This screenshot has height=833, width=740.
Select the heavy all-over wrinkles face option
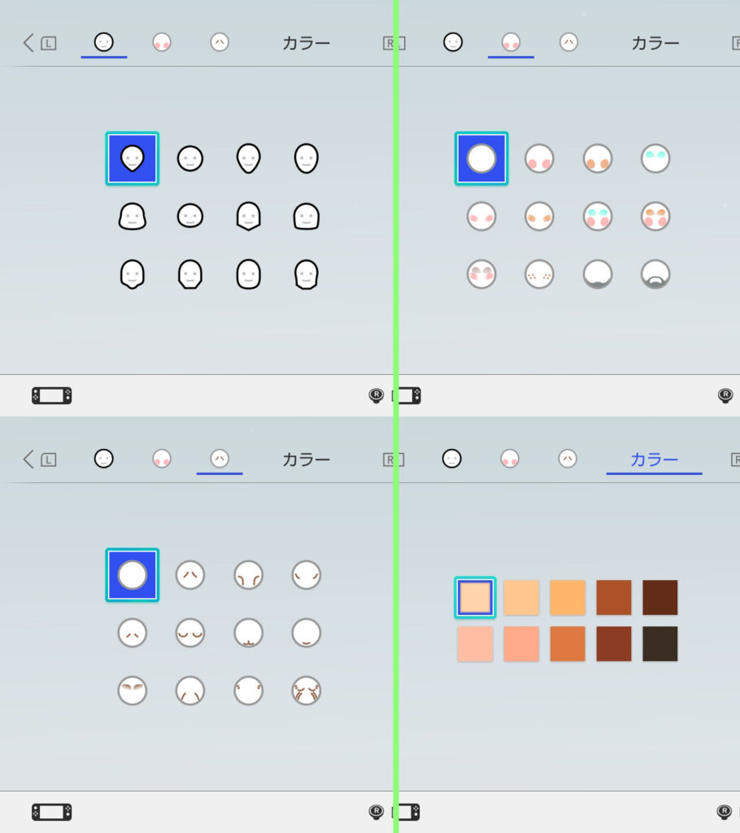click(306, 691)
